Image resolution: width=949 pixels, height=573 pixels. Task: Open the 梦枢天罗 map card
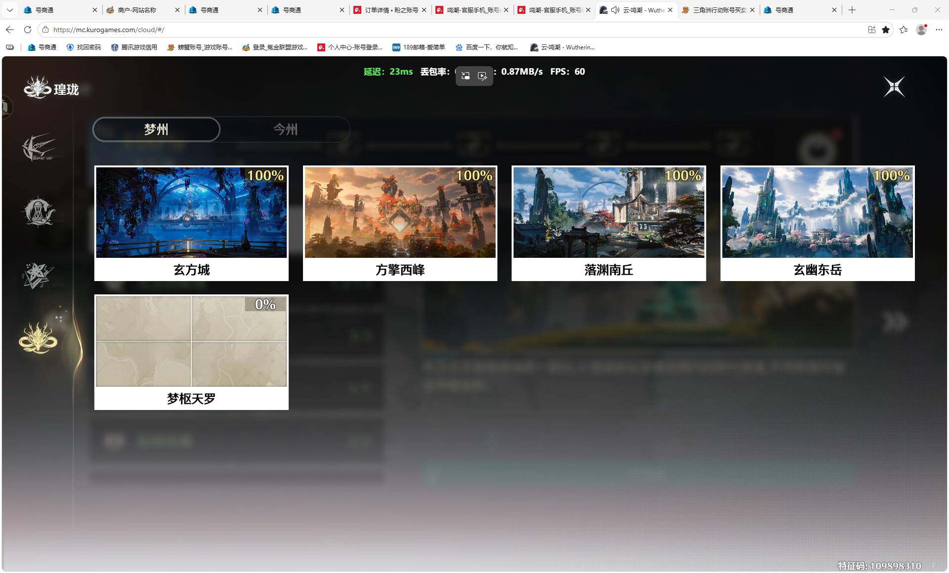click(x=191, y=352)
